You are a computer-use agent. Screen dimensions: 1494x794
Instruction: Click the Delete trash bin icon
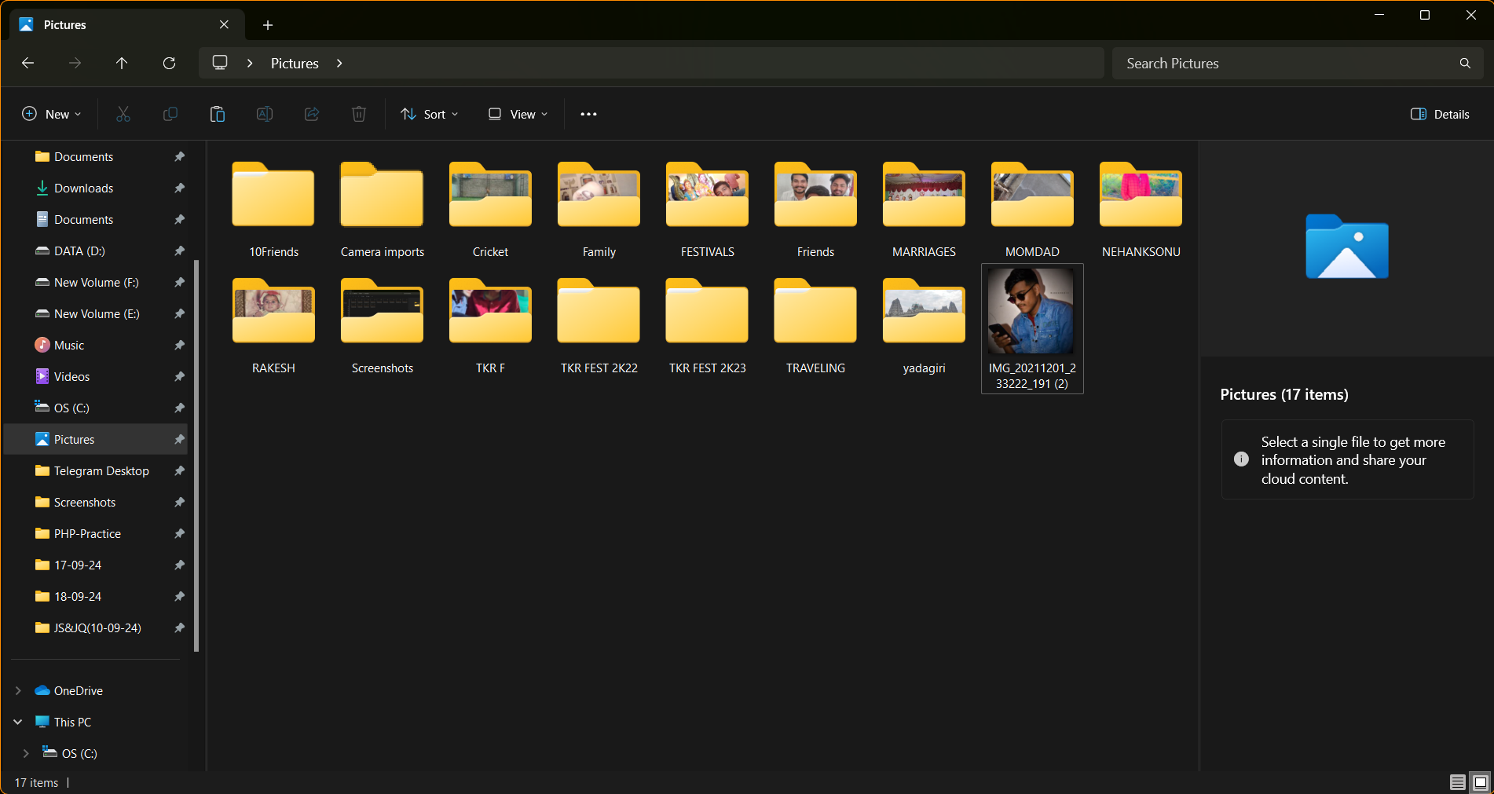(359, 114)
